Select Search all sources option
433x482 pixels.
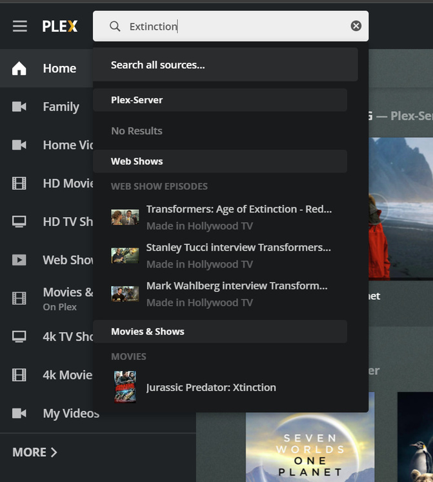[225, 65]
